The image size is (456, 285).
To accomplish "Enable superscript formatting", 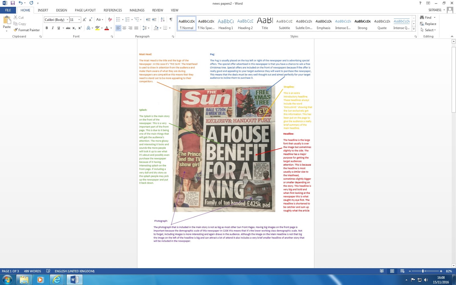I will [x=79, y=28].
